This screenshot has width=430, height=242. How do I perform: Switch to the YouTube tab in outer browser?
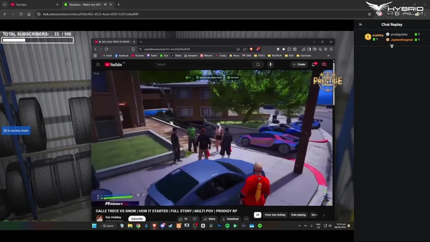[34, 5]
